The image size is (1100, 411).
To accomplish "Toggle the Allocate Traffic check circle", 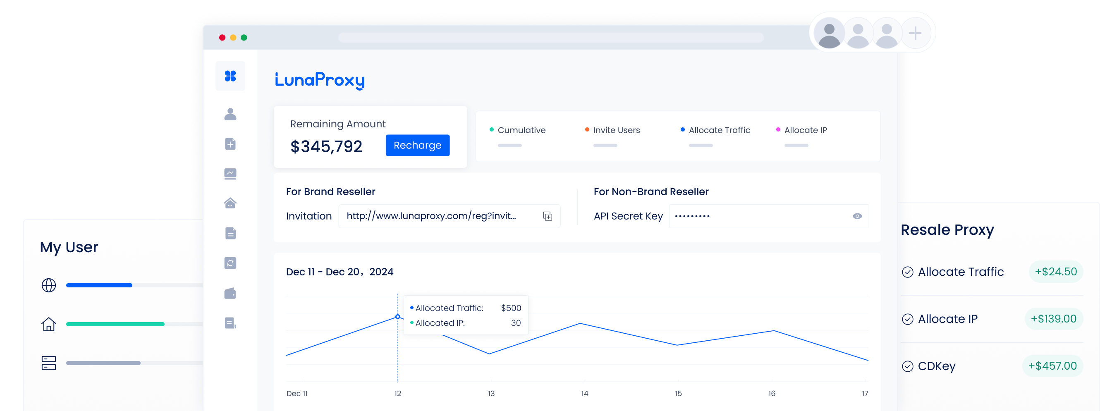I will 907,272.
